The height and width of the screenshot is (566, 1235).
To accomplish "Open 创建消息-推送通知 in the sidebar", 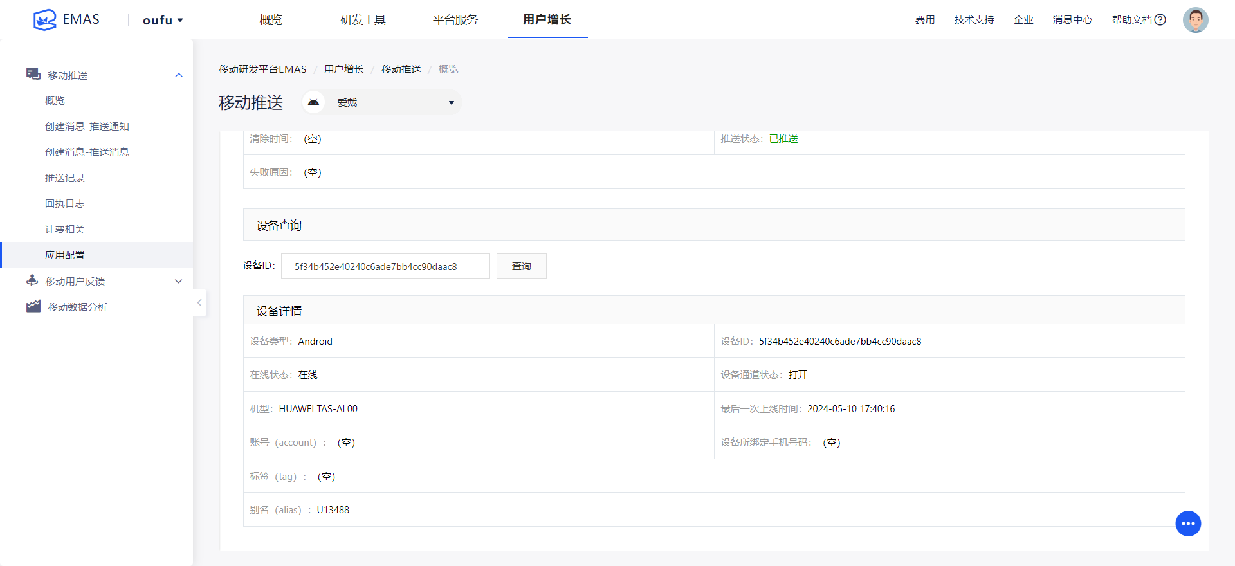I will (x=87, y=126).
